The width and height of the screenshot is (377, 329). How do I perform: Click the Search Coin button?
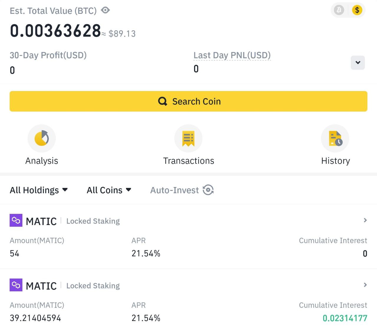click(188, 101)
